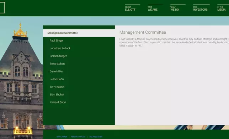The width and height of the screenshot is (229, 139).
Task: Open the What We Do menu
Action: click(x=175, y=9)
